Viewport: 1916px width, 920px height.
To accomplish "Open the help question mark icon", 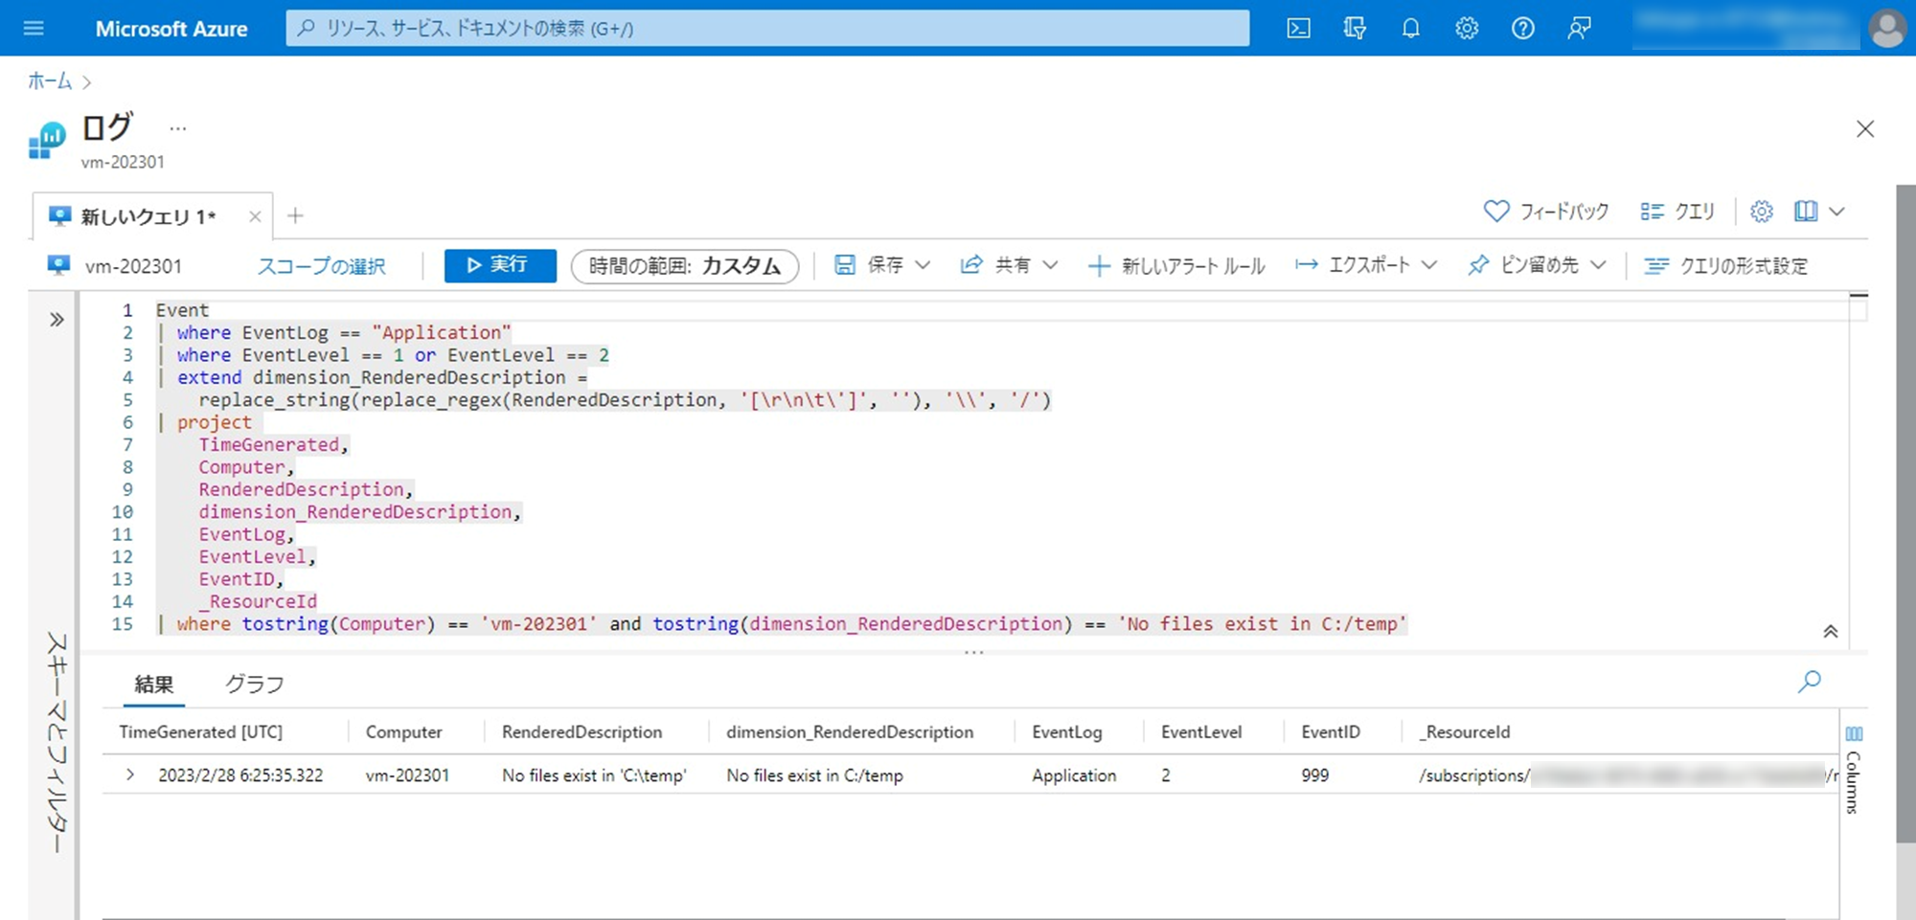I will tap(1523, 29).
